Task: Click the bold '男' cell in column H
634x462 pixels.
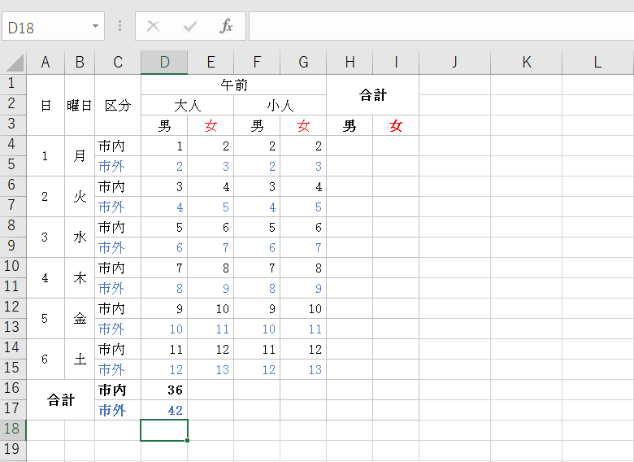Action: click(350, 125)
